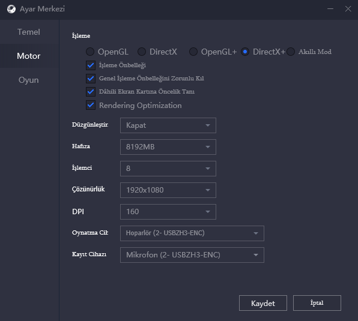358x321 pixels.
Task: Expand the Hafıza dropdown showing 8192MB
Action: pos(168,147)
